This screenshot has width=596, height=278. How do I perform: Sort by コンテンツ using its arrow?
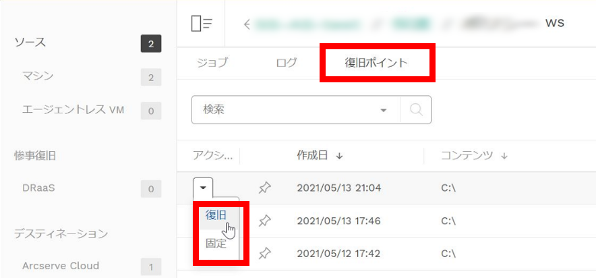(x=504, y=157)
